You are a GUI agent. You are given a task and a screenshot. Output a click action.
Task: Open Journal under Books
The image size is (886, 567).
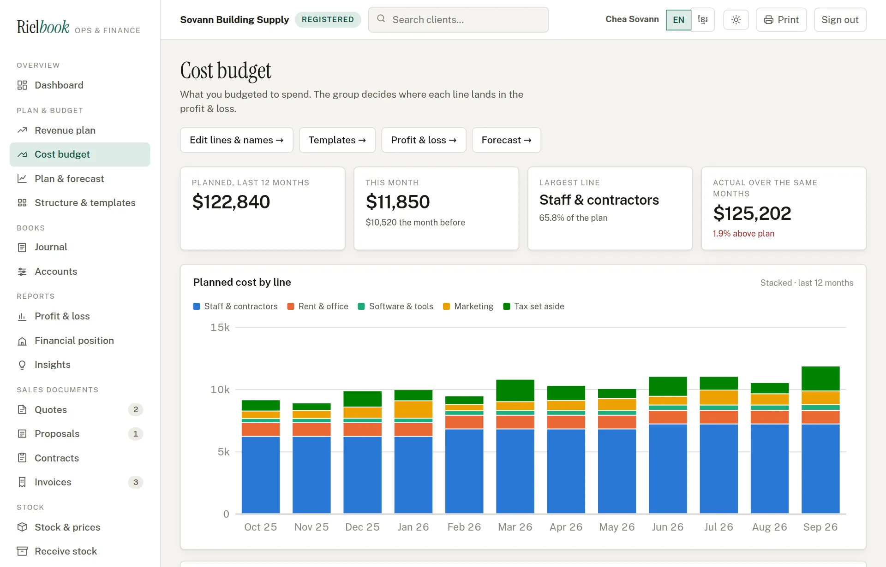tap(80, 248)
